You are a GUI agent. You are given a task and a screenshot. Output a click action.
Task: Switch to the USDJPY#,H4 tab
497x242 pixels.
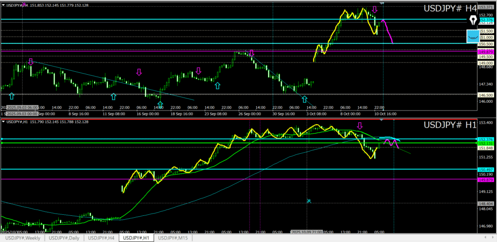point(101,238)
